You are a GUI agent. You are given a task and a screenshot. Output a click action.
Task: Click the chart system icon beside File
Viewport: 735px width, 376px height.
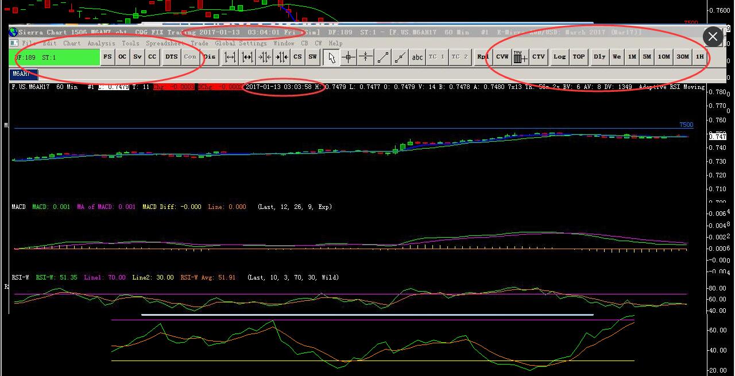click(14, 43)
